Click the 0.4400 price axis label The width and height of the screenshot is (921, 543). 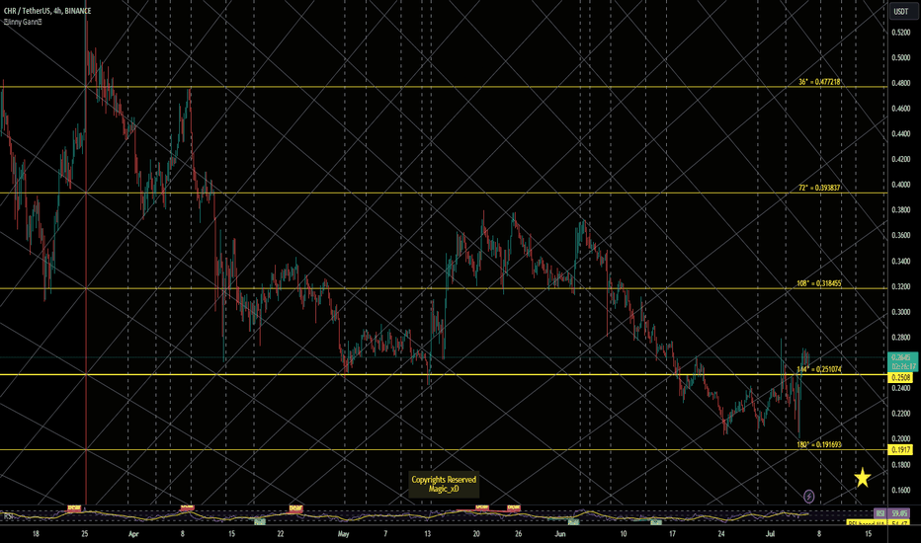900,134
